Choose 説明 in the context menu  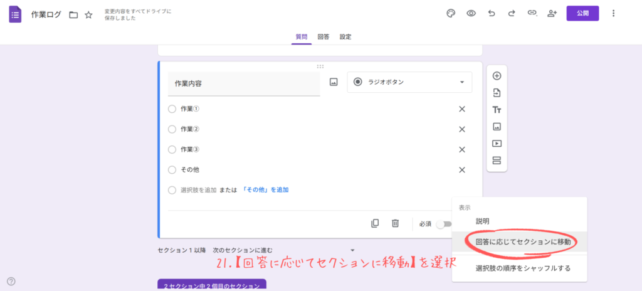(519, 221)
